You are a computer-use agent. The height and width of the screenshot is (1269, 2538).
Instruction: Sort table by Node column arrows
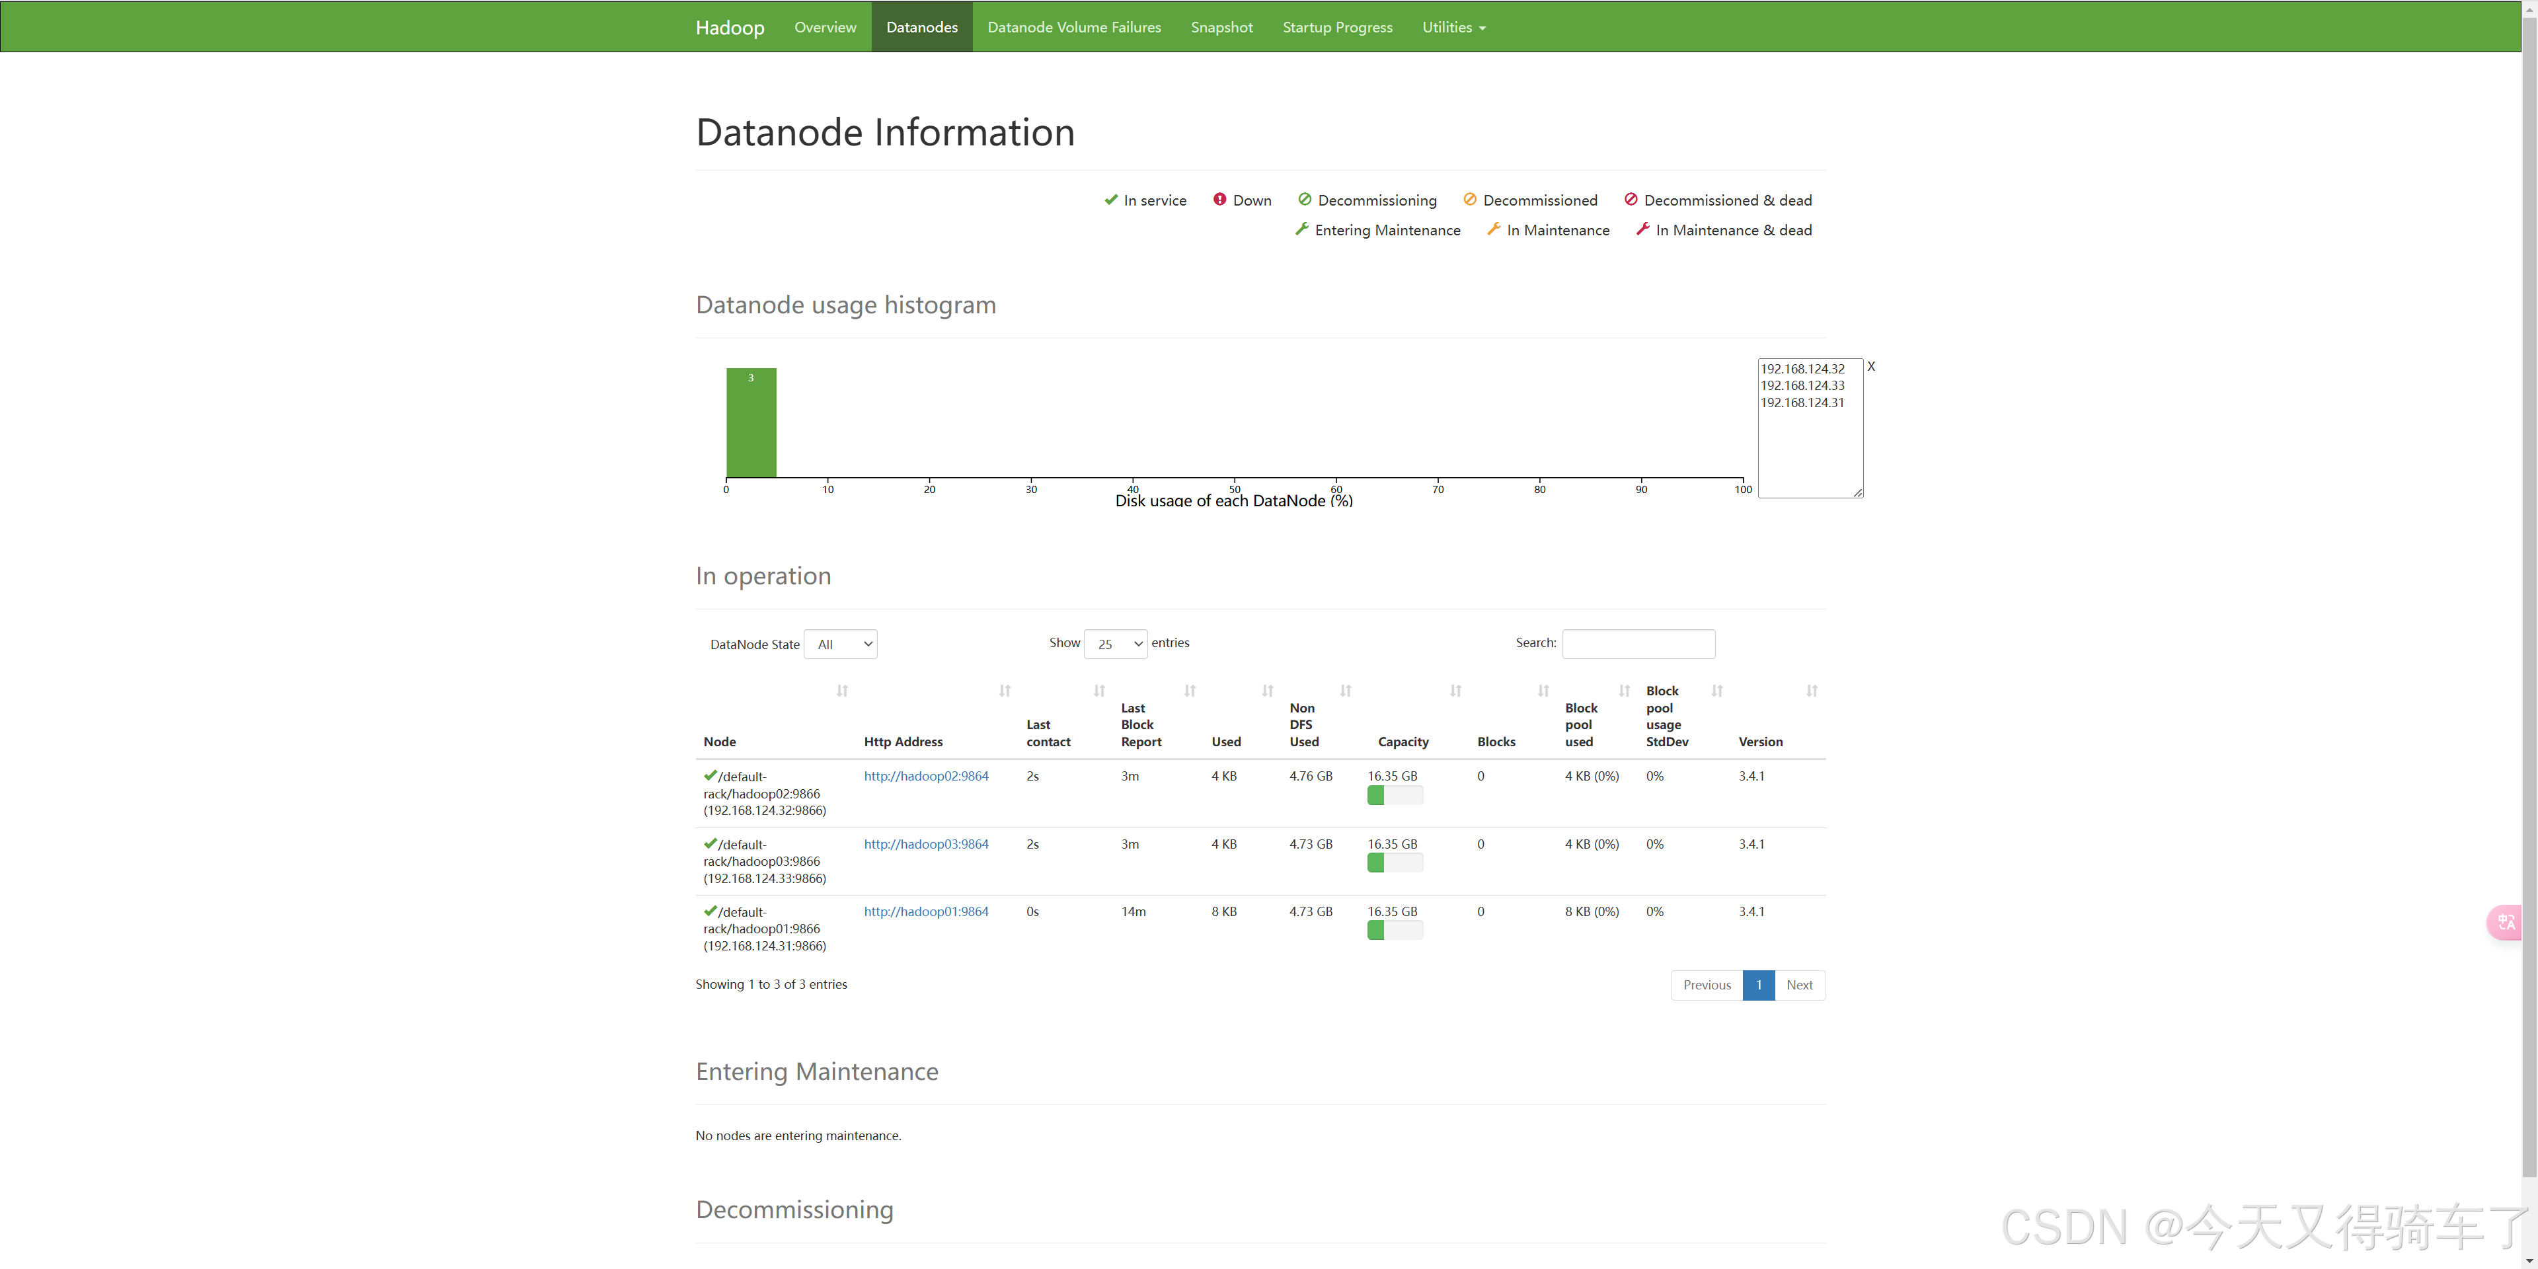coord(841,691)
